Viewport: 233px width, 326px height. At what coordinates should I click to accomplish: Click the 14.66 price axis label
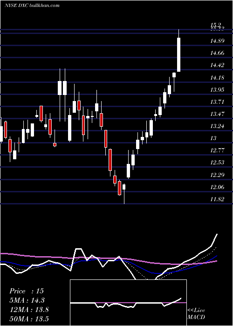pyautogui.click(x=217, y=53)
